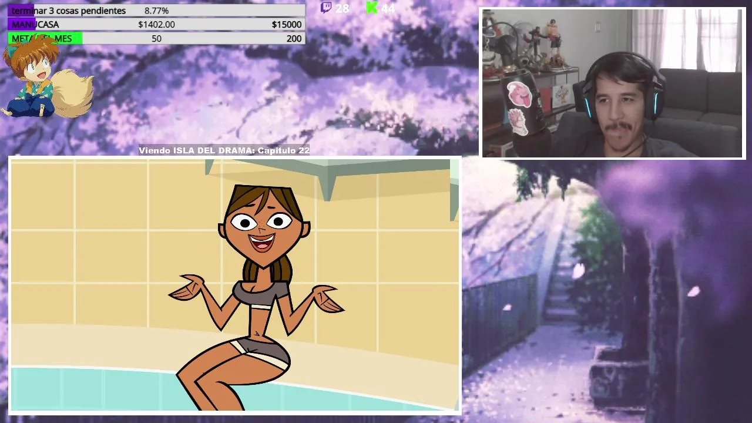The height and width of the screenshot is (423, 752).
Task: Click the 'terminar 3 cosas pendientes' progress bar
Action: pyautogui.click(x=156, y=11)
